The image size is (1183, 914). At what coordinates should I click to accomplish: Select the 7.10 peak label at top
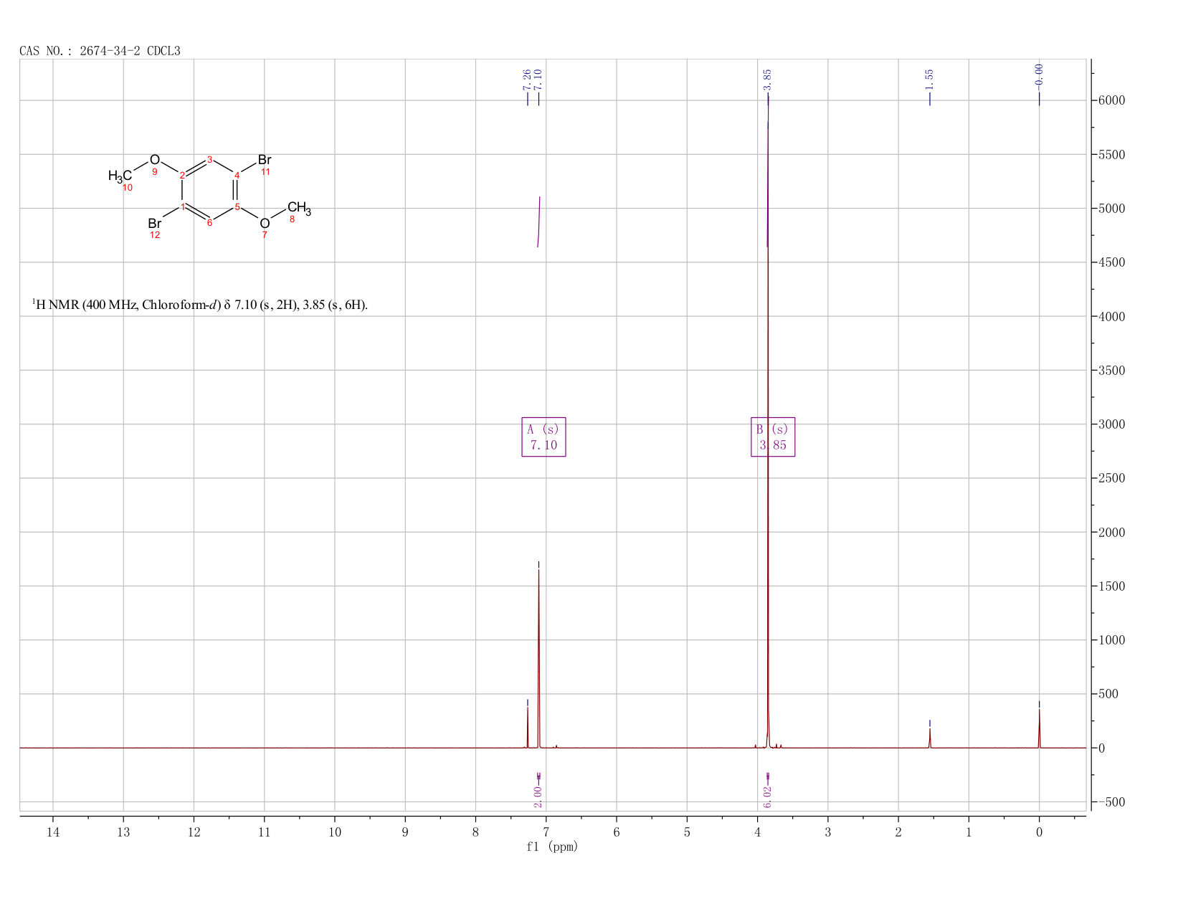pos(538,80)
